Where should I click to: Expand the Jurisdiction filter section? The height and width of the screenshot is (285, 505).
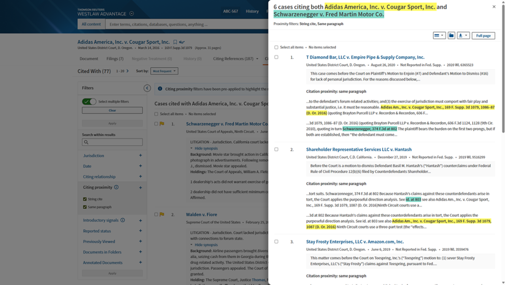tap(140, 156)
